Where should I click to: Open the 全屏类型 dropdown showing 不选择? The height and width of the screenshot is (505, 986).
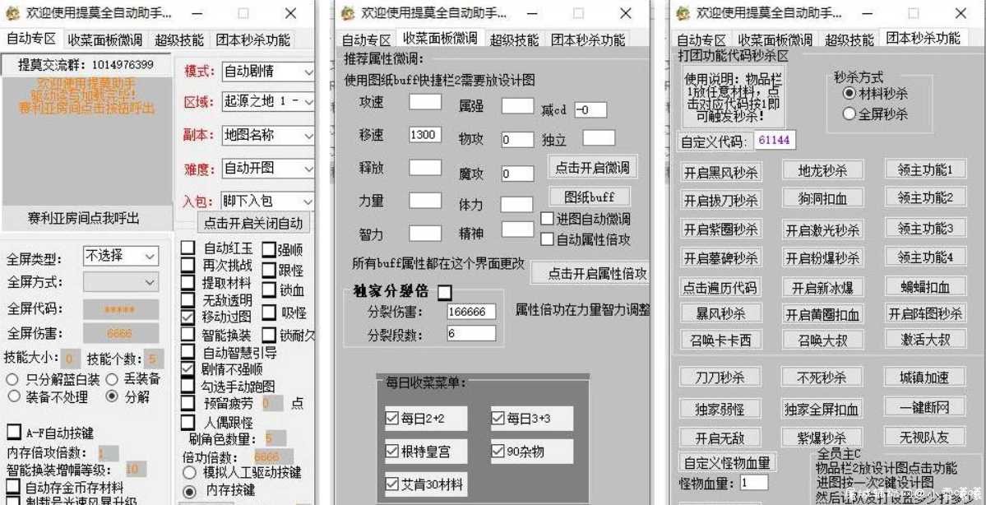(x=121, y=256)
